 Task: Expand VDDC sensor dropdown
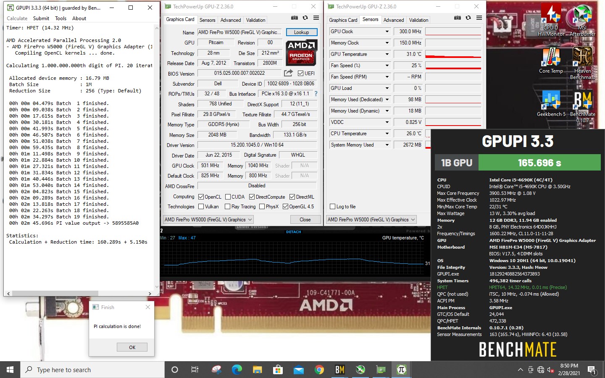pos(387,122)
